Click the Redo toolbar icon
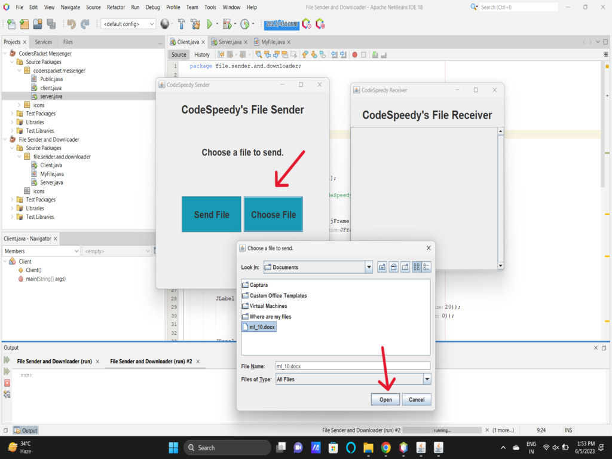Image resolution: width=612 pixels, height=459 pixels. [x=85, y=24]
